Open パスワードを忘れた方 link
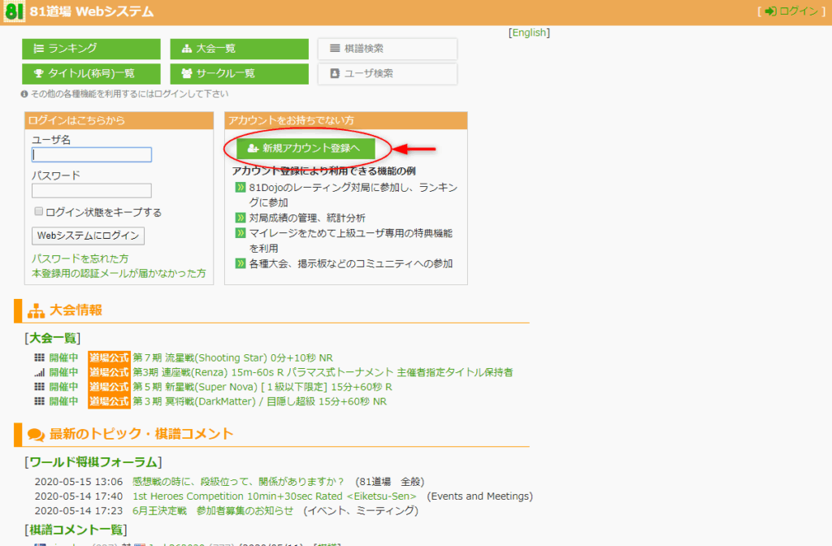This screenshot has height=546, width=832. tap(80, 258)
